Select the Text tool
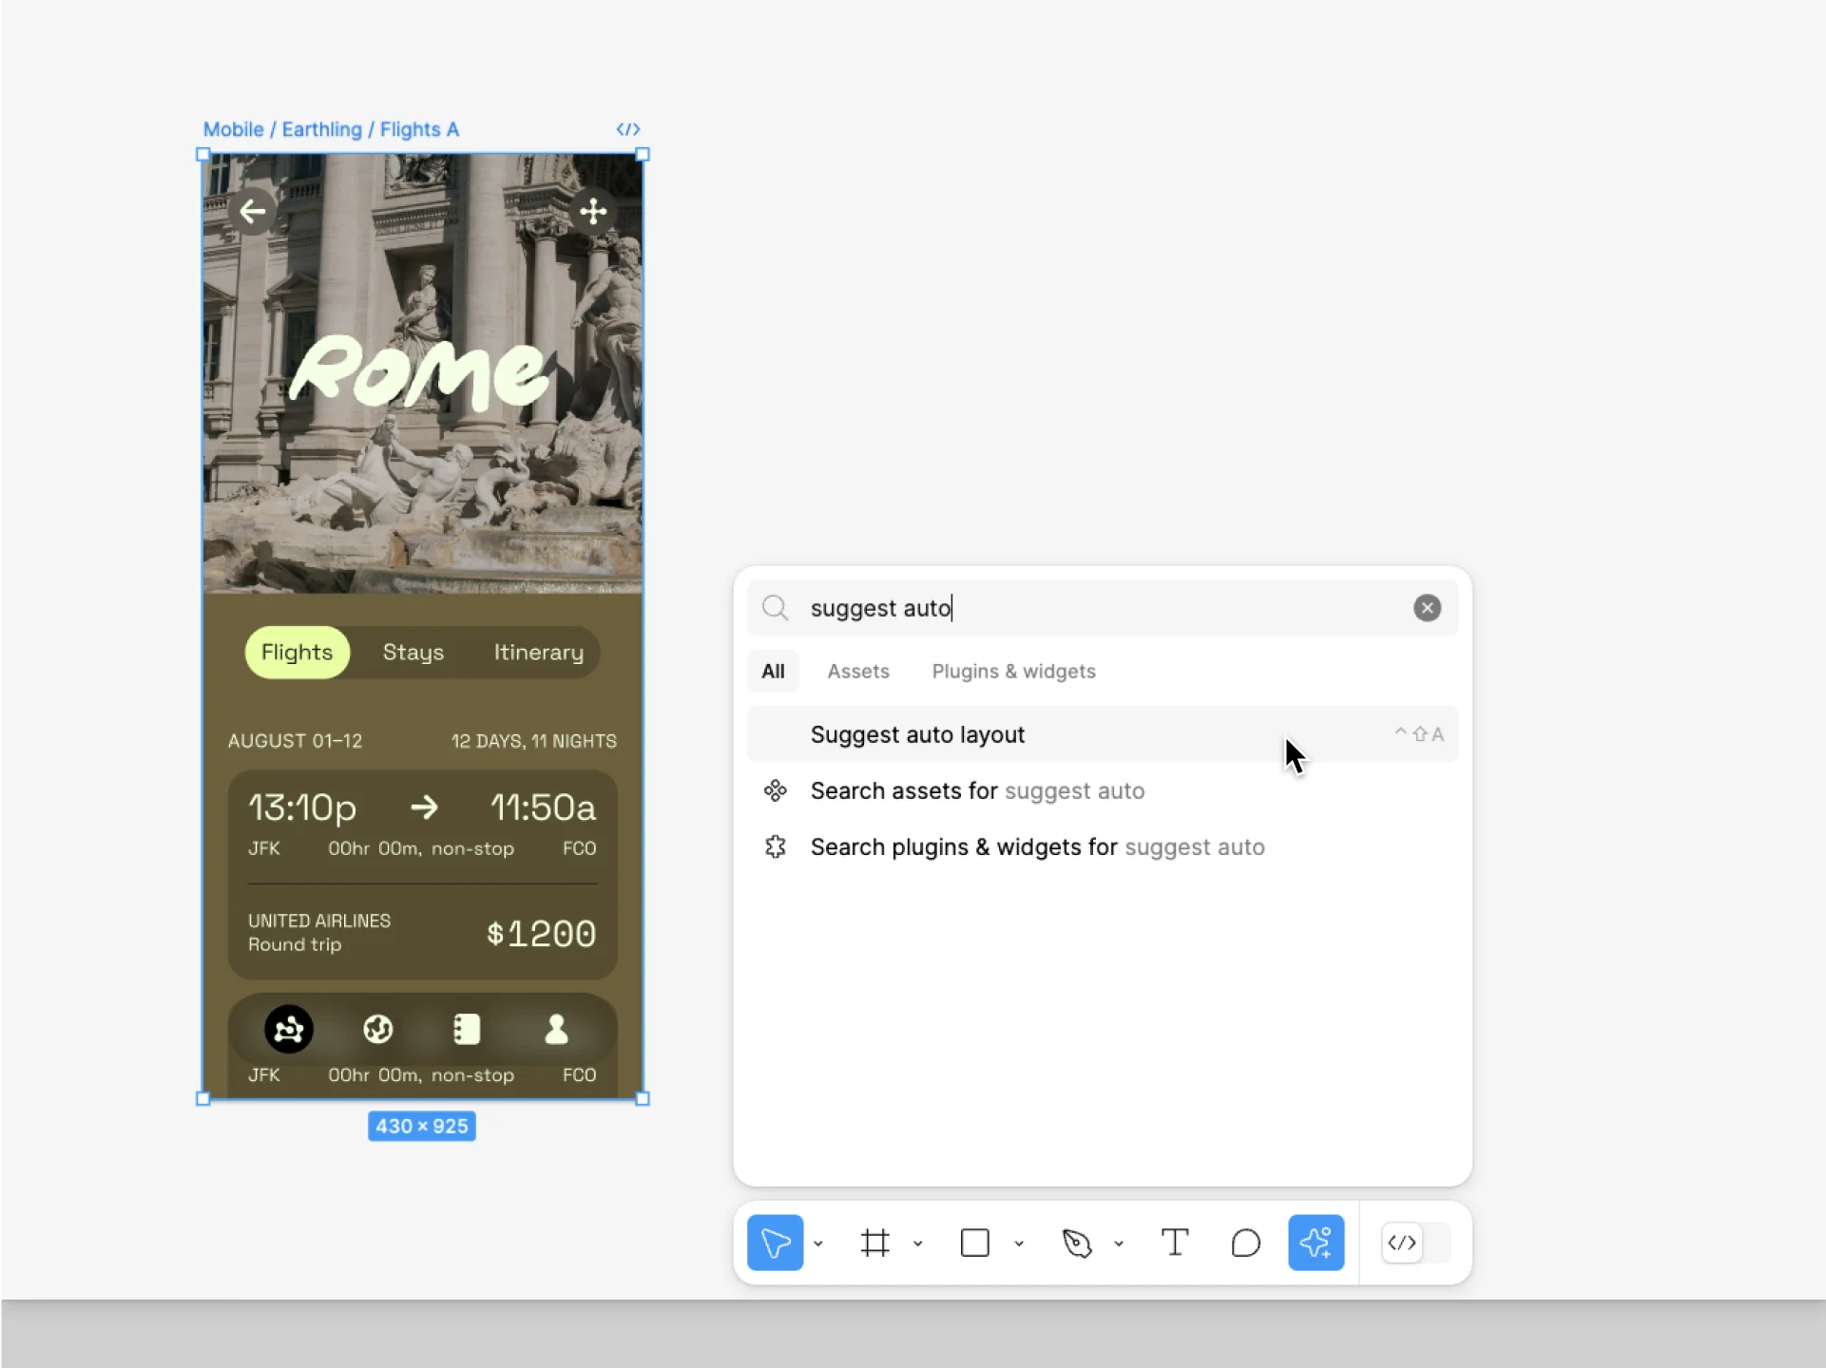Image resolution: width=1826 pixels, height=1368 pixels. 1175,1242
